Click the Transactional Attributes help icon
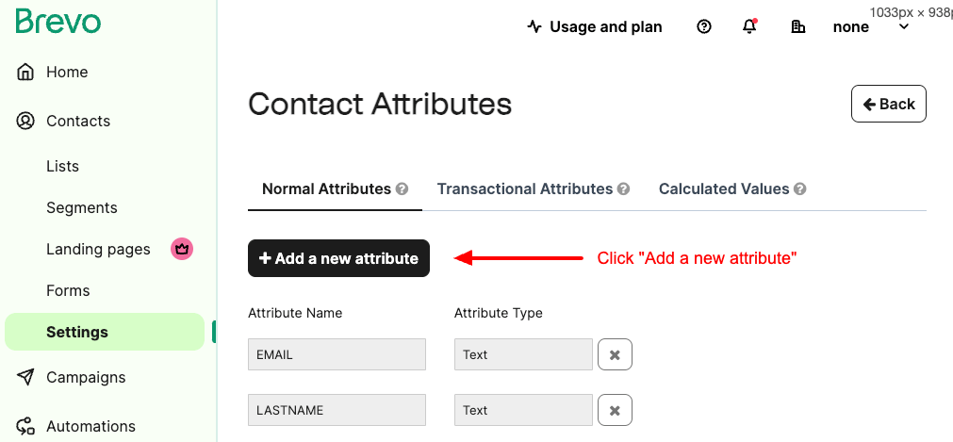The image size is (953, 442). click(624, 189)
